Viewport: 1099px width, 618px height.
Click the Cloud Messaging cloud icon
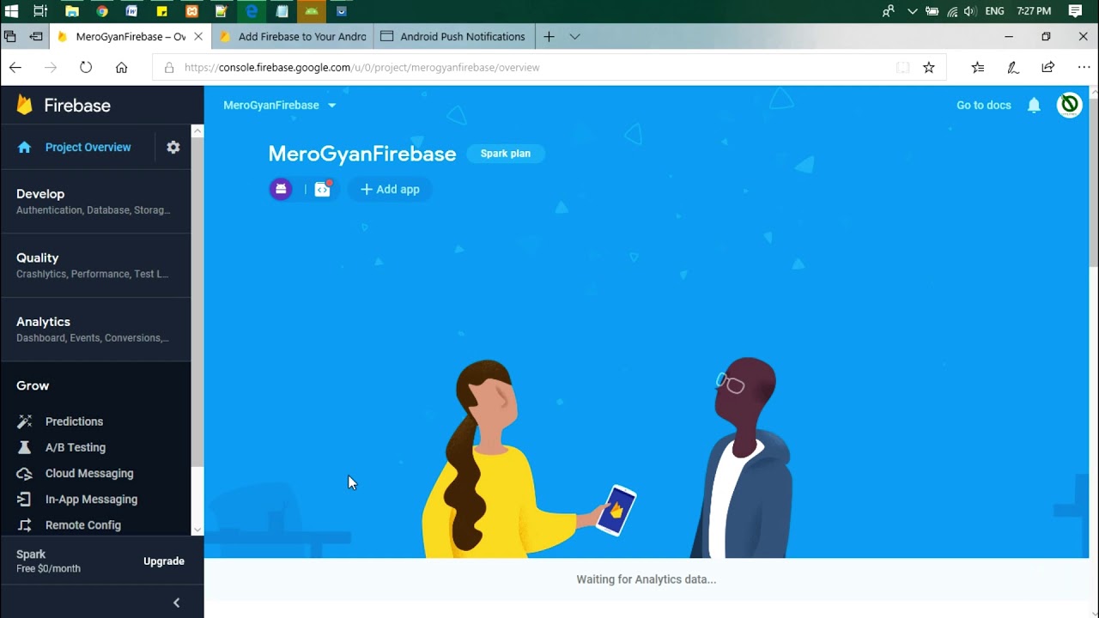click(25, 473)
